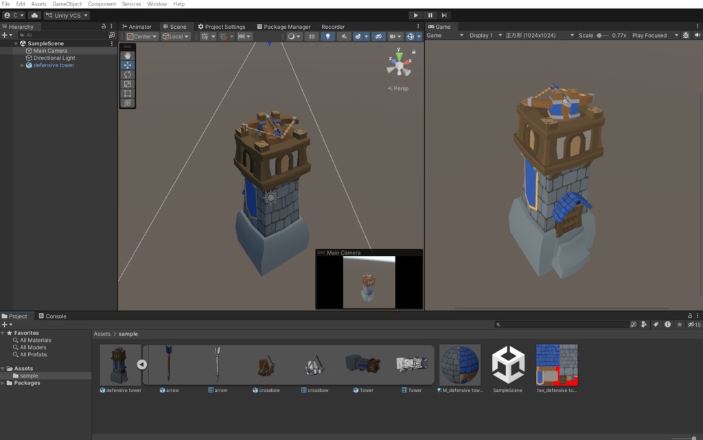The height and width of the screenshot is (440, 703).
Task: Open the Project panel three-dot menu
Action: [x=698, y=316]
